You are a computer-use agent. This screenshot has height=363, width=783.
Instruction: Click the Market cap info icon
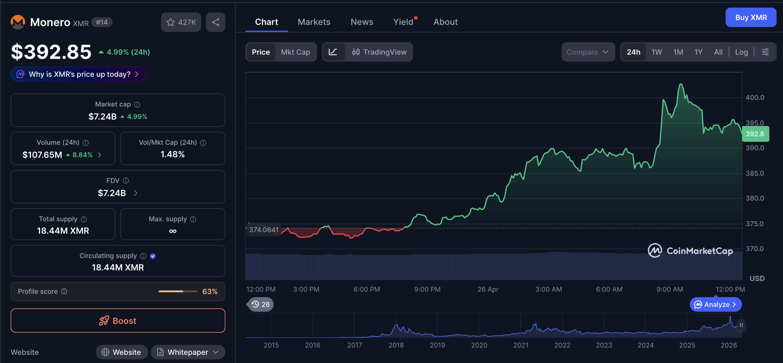click(137, 104)
